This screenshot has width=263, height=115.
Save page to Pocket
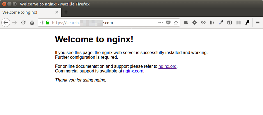(169, 23)
